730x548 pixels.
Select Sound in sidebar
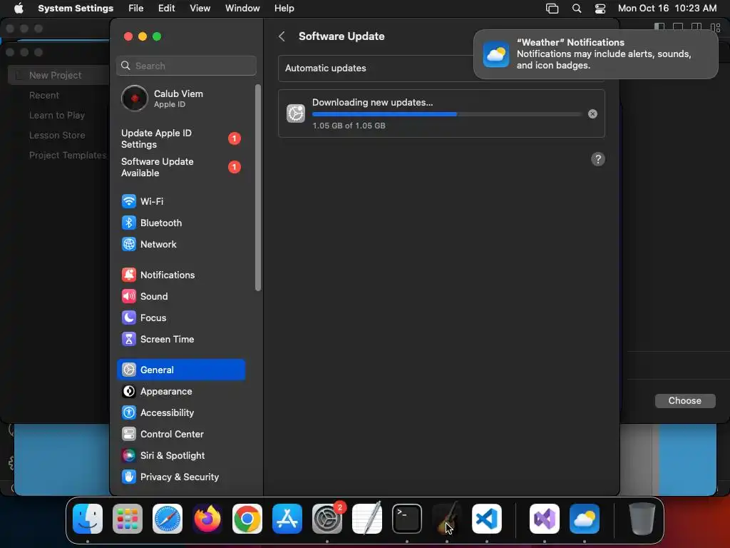(x=180, y=296)
